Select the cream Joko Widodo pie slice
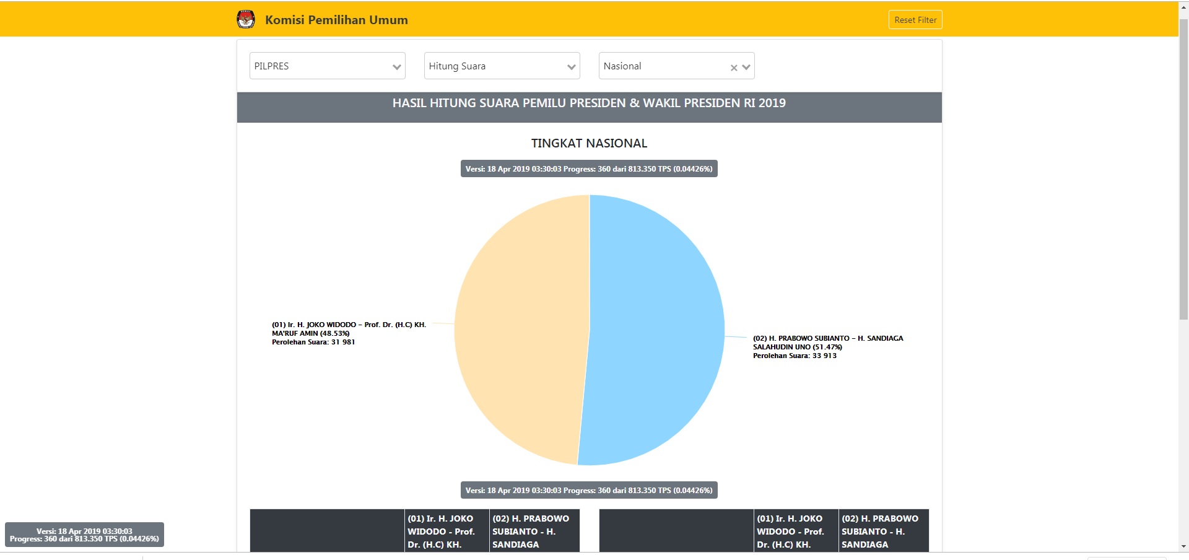 pyautogui.click(x=520, y=328)
